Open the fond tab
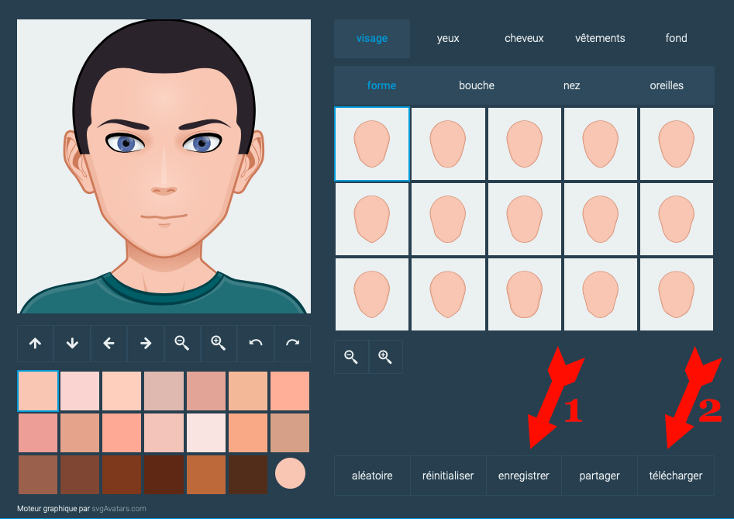Viewport: 734px width, 519px height. pyautogui.click(x=677, y=39)
